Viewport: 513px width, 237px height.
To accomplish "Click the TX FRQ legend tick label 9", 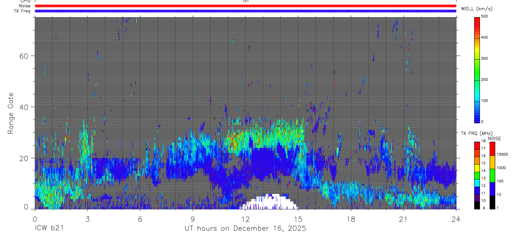I will pos(484,208).
